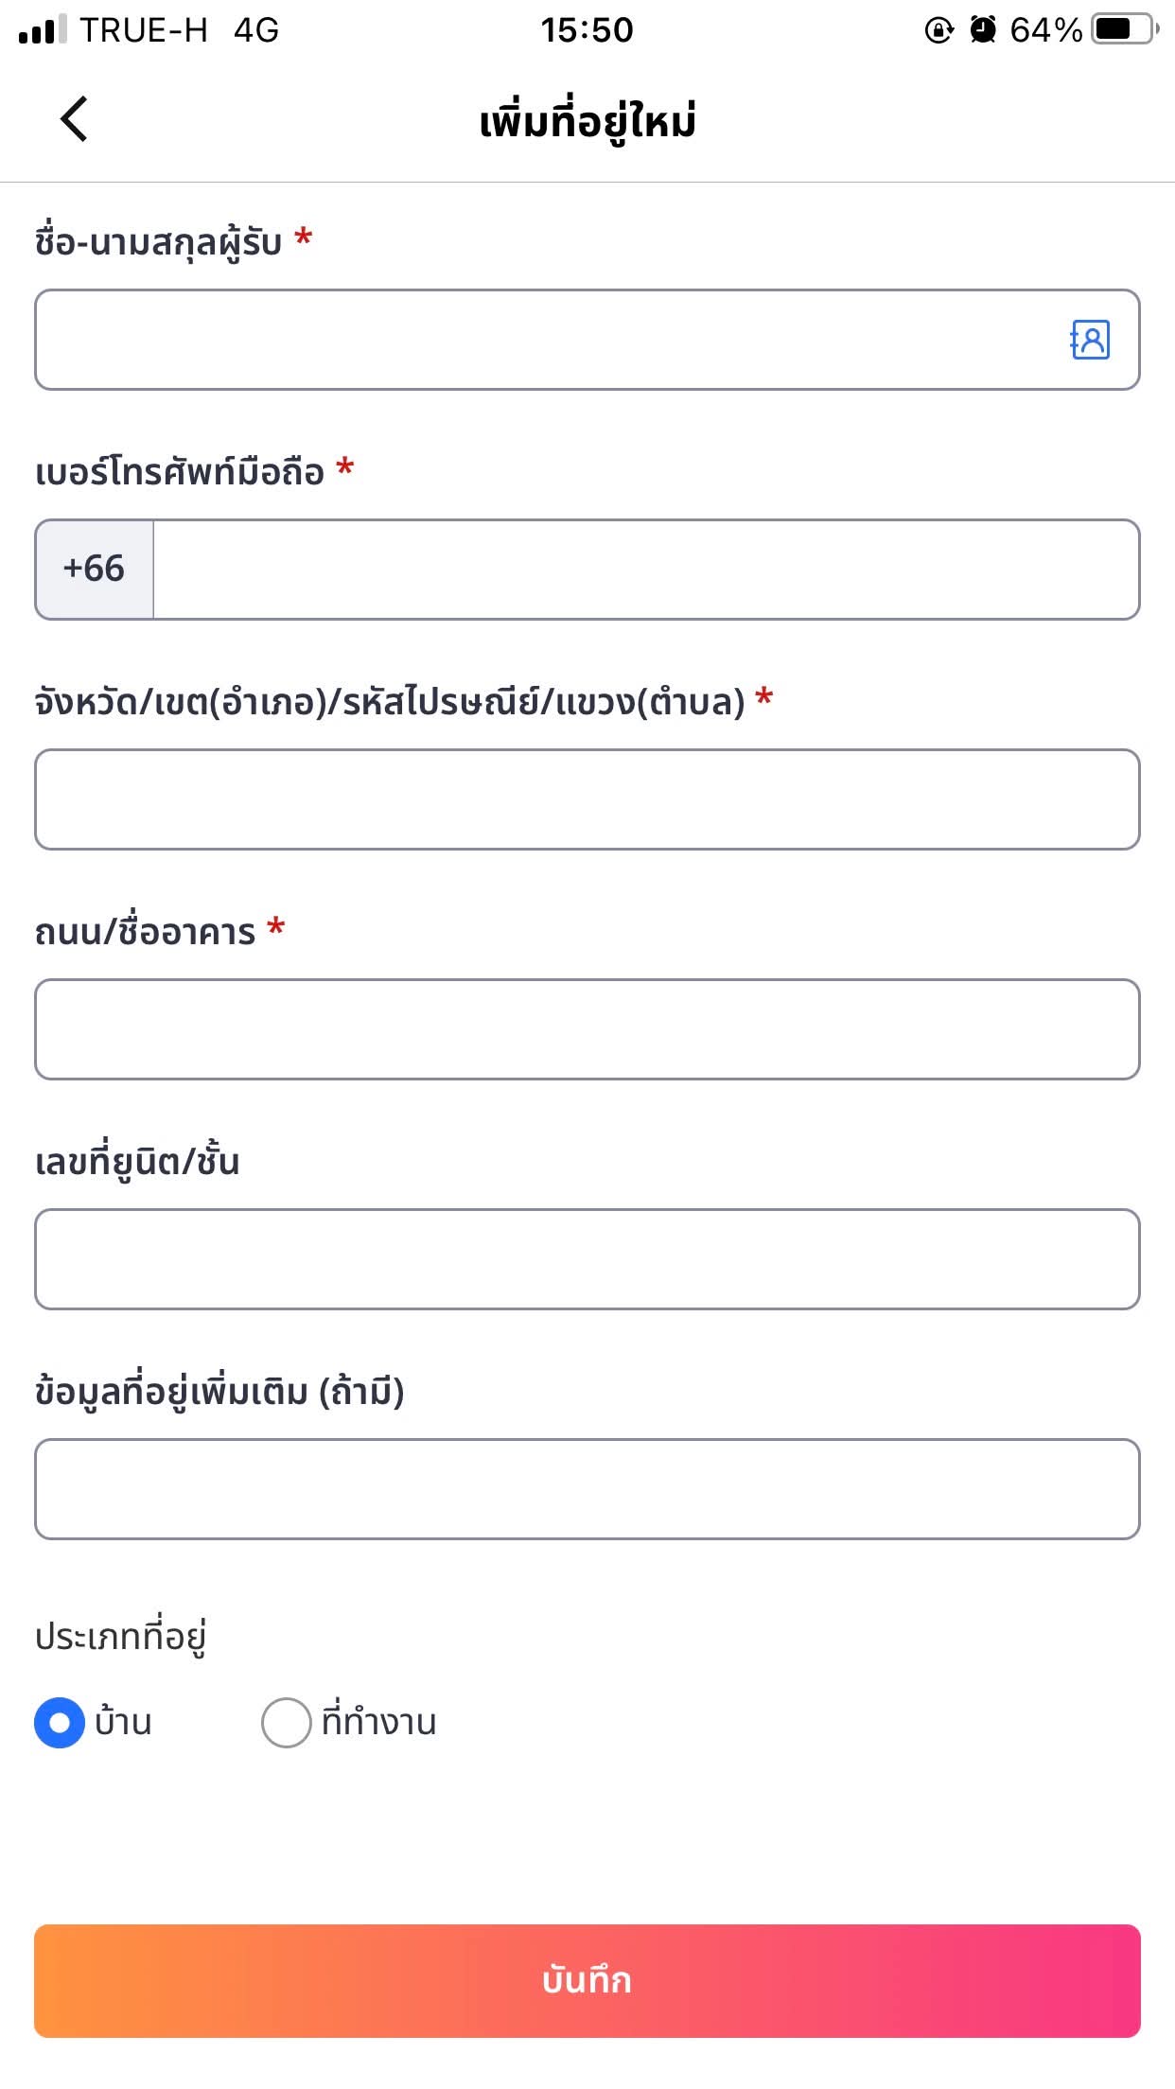Open contacts picker icon in name field
1175x2089 pixels.
1090,340
